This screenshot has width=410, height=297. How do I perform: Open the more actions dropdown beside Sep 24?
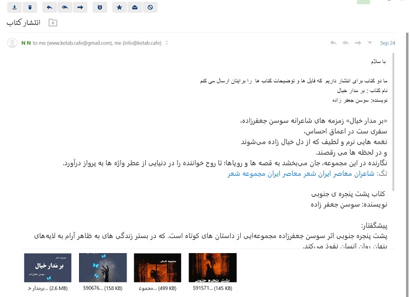click(370, 43)
